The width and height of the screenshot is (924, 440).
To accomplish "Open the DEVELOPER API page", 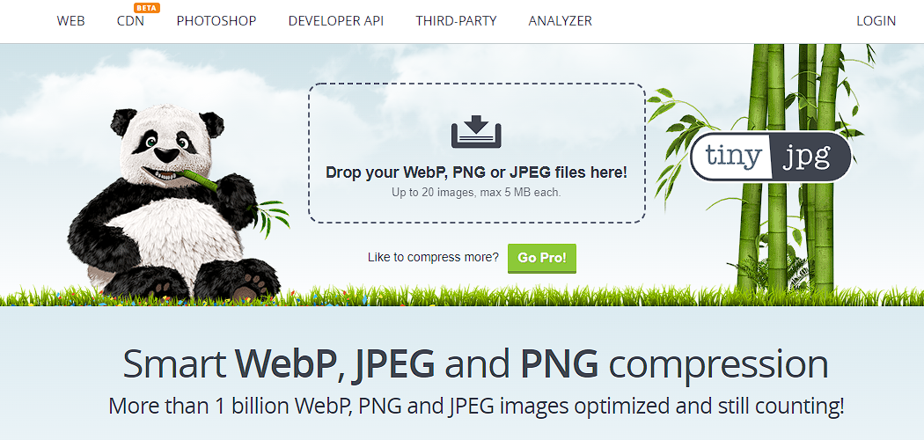I will [x=336, y=20].
